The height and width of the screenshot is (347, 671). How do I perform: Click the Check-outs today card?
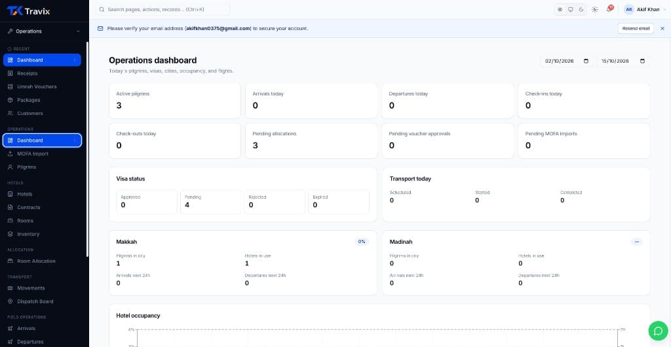(174, 141)
